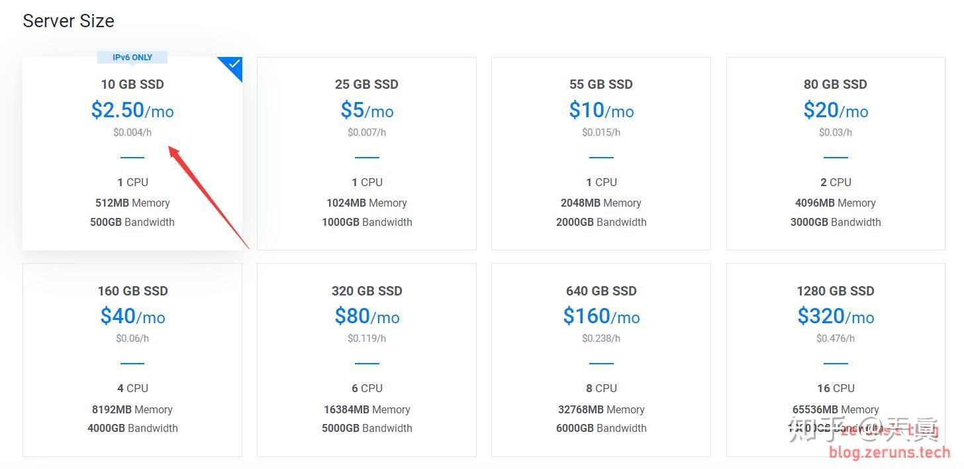
Task: Click the Server Size heading
Action: [68, 21]
